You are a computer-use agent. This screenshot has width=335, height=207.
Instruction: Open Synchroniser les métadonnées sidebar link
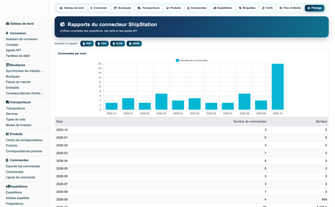(25, 71)
